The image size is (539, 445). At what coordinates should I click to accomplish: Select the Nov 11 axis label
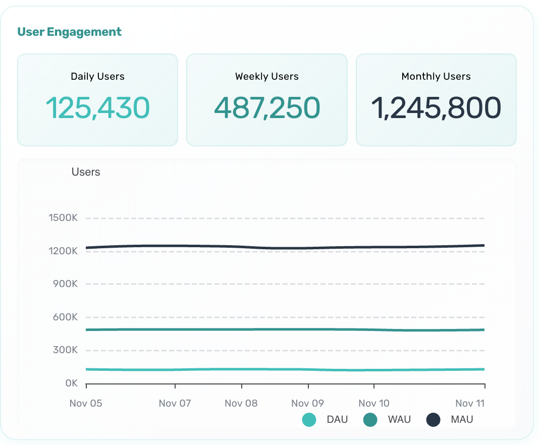coord(469,403)
